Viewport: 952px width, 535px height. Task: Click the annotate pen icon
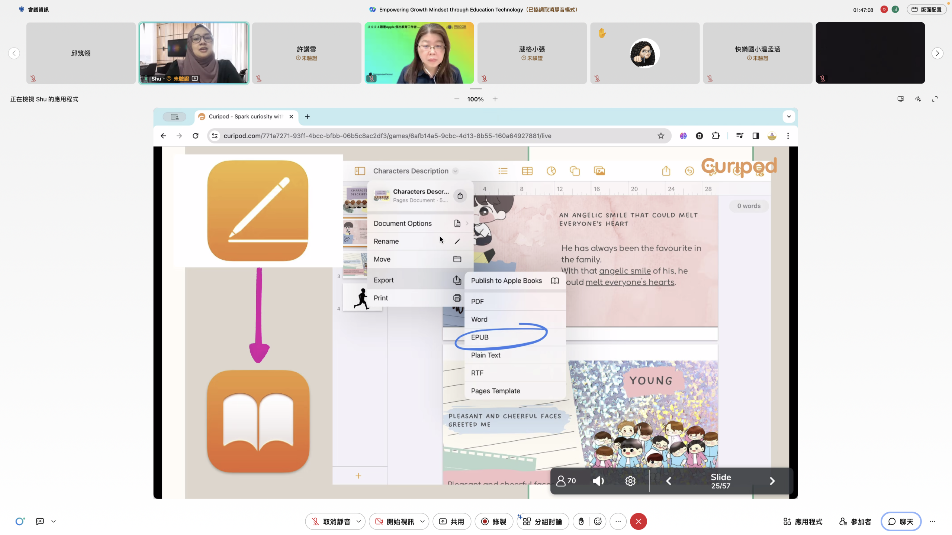(x=918, y=99)
